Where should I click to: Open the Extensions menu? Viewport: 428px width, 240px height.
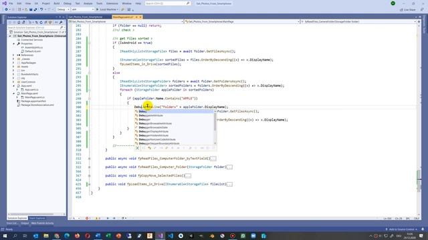pos(112,3)
